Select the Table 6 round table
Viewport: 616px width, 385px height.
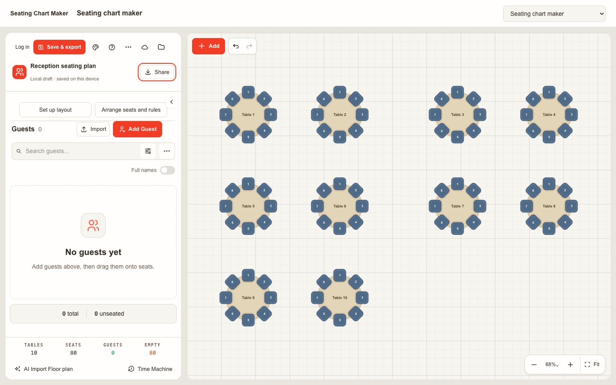coord(340,206)
